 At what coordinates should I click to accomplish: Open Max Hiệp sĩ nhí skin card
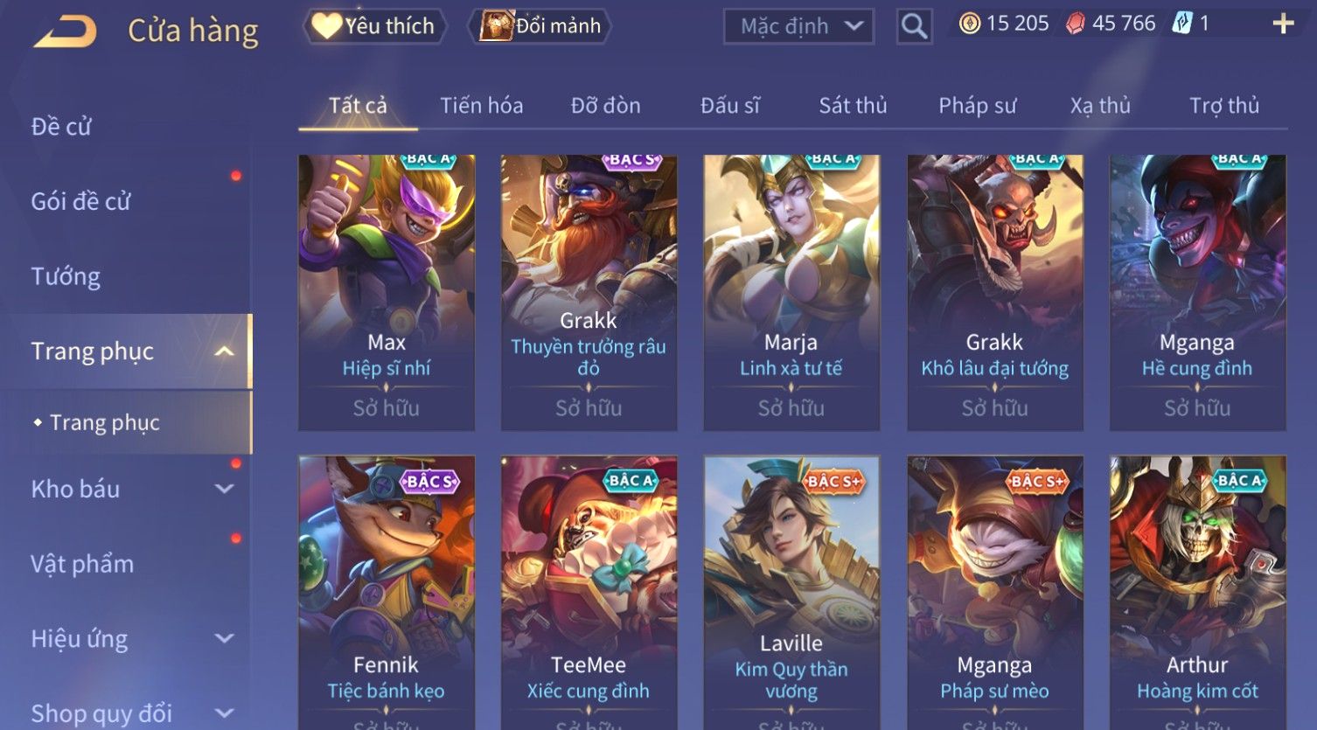pos(387,292)
